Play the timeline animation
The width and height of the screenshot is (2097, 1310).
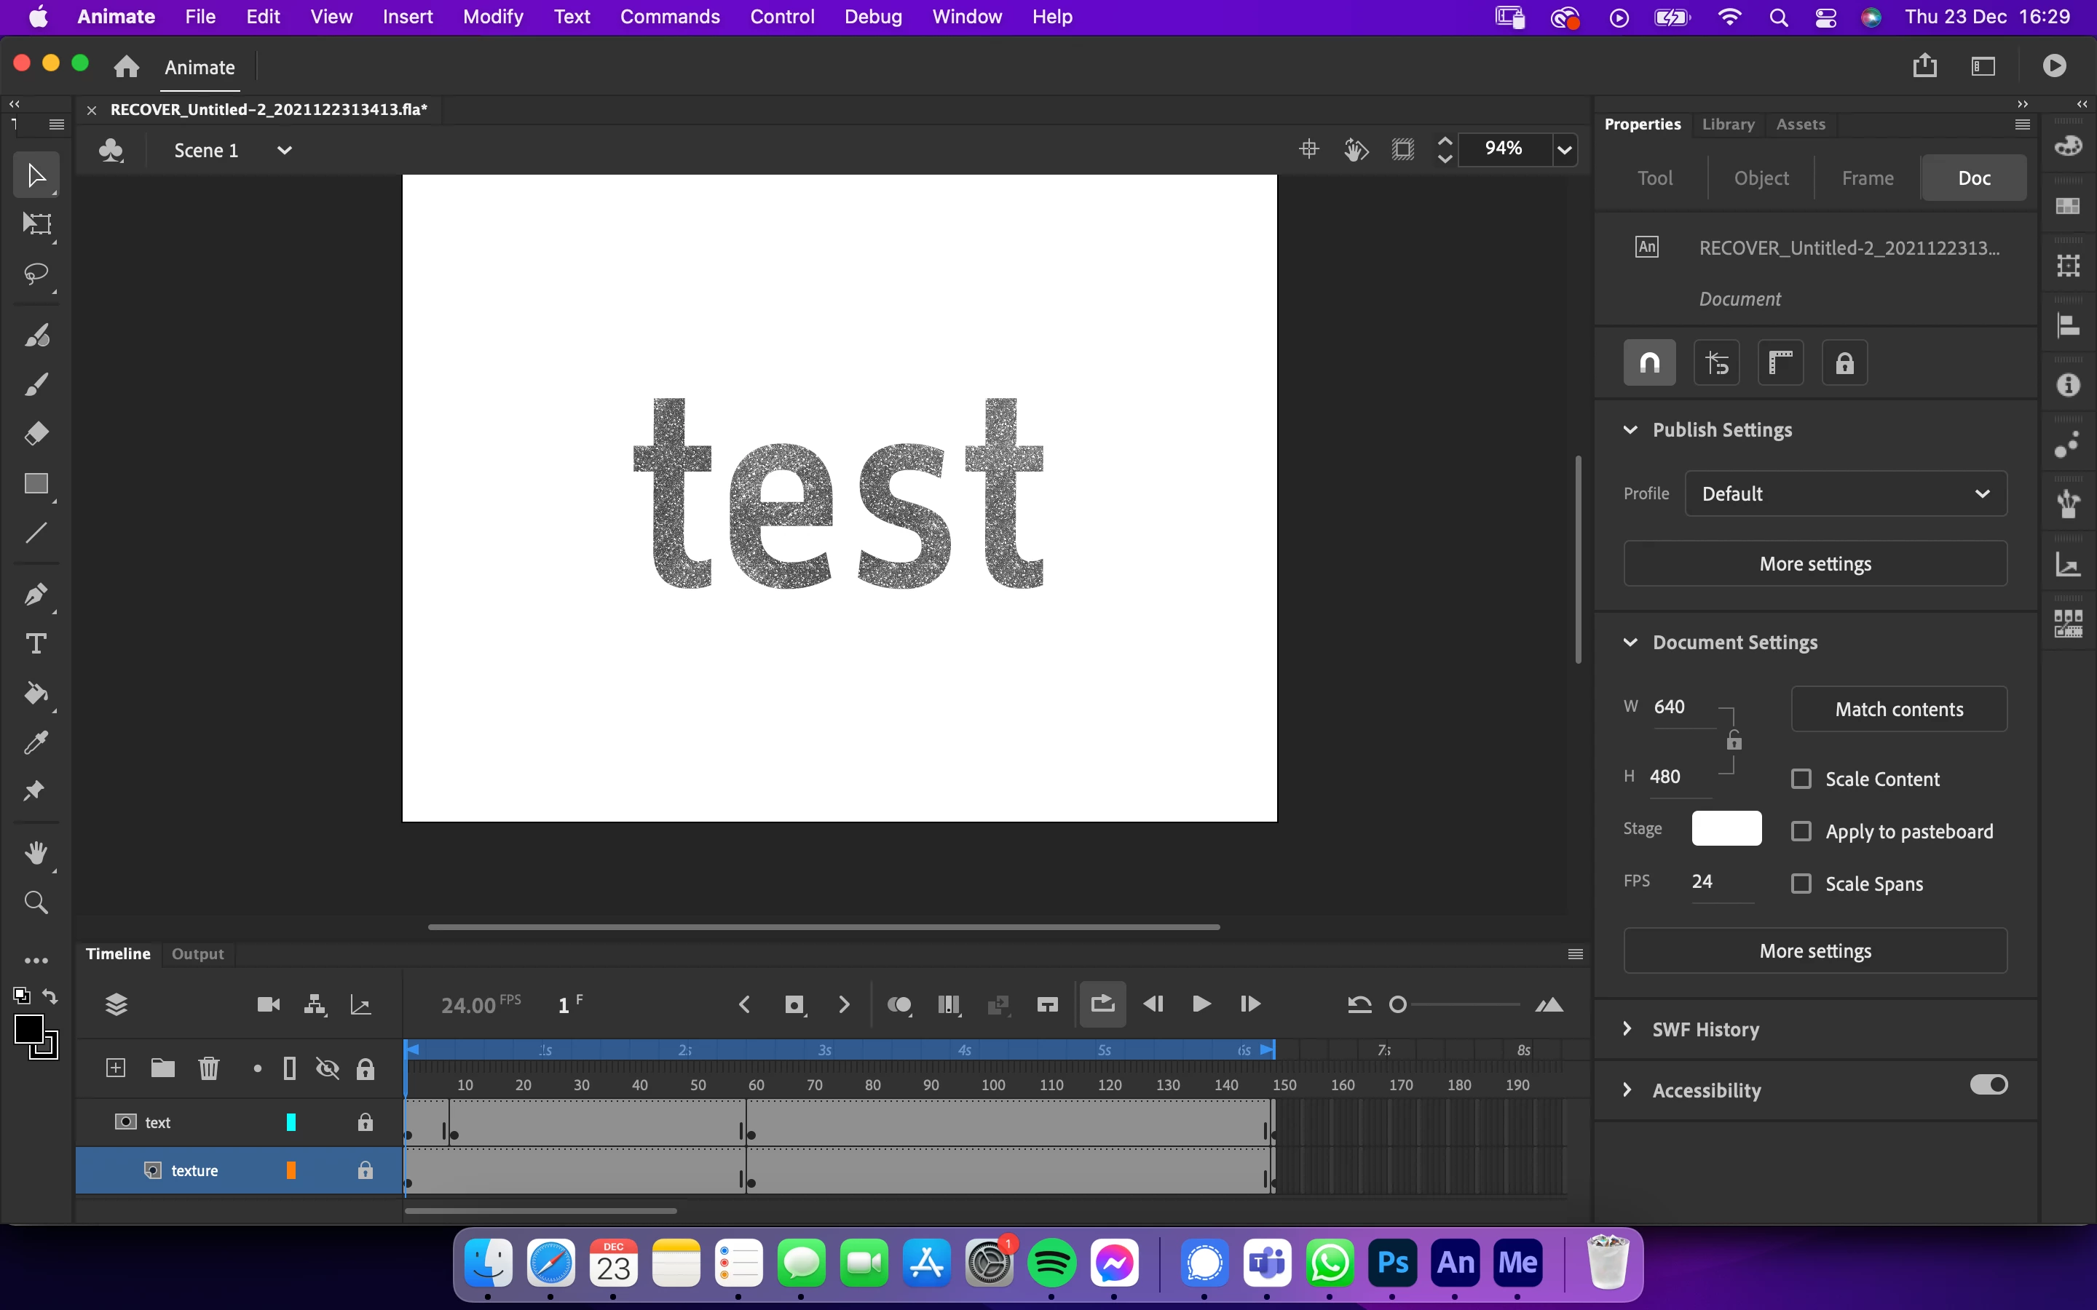pos(1201,1005)
